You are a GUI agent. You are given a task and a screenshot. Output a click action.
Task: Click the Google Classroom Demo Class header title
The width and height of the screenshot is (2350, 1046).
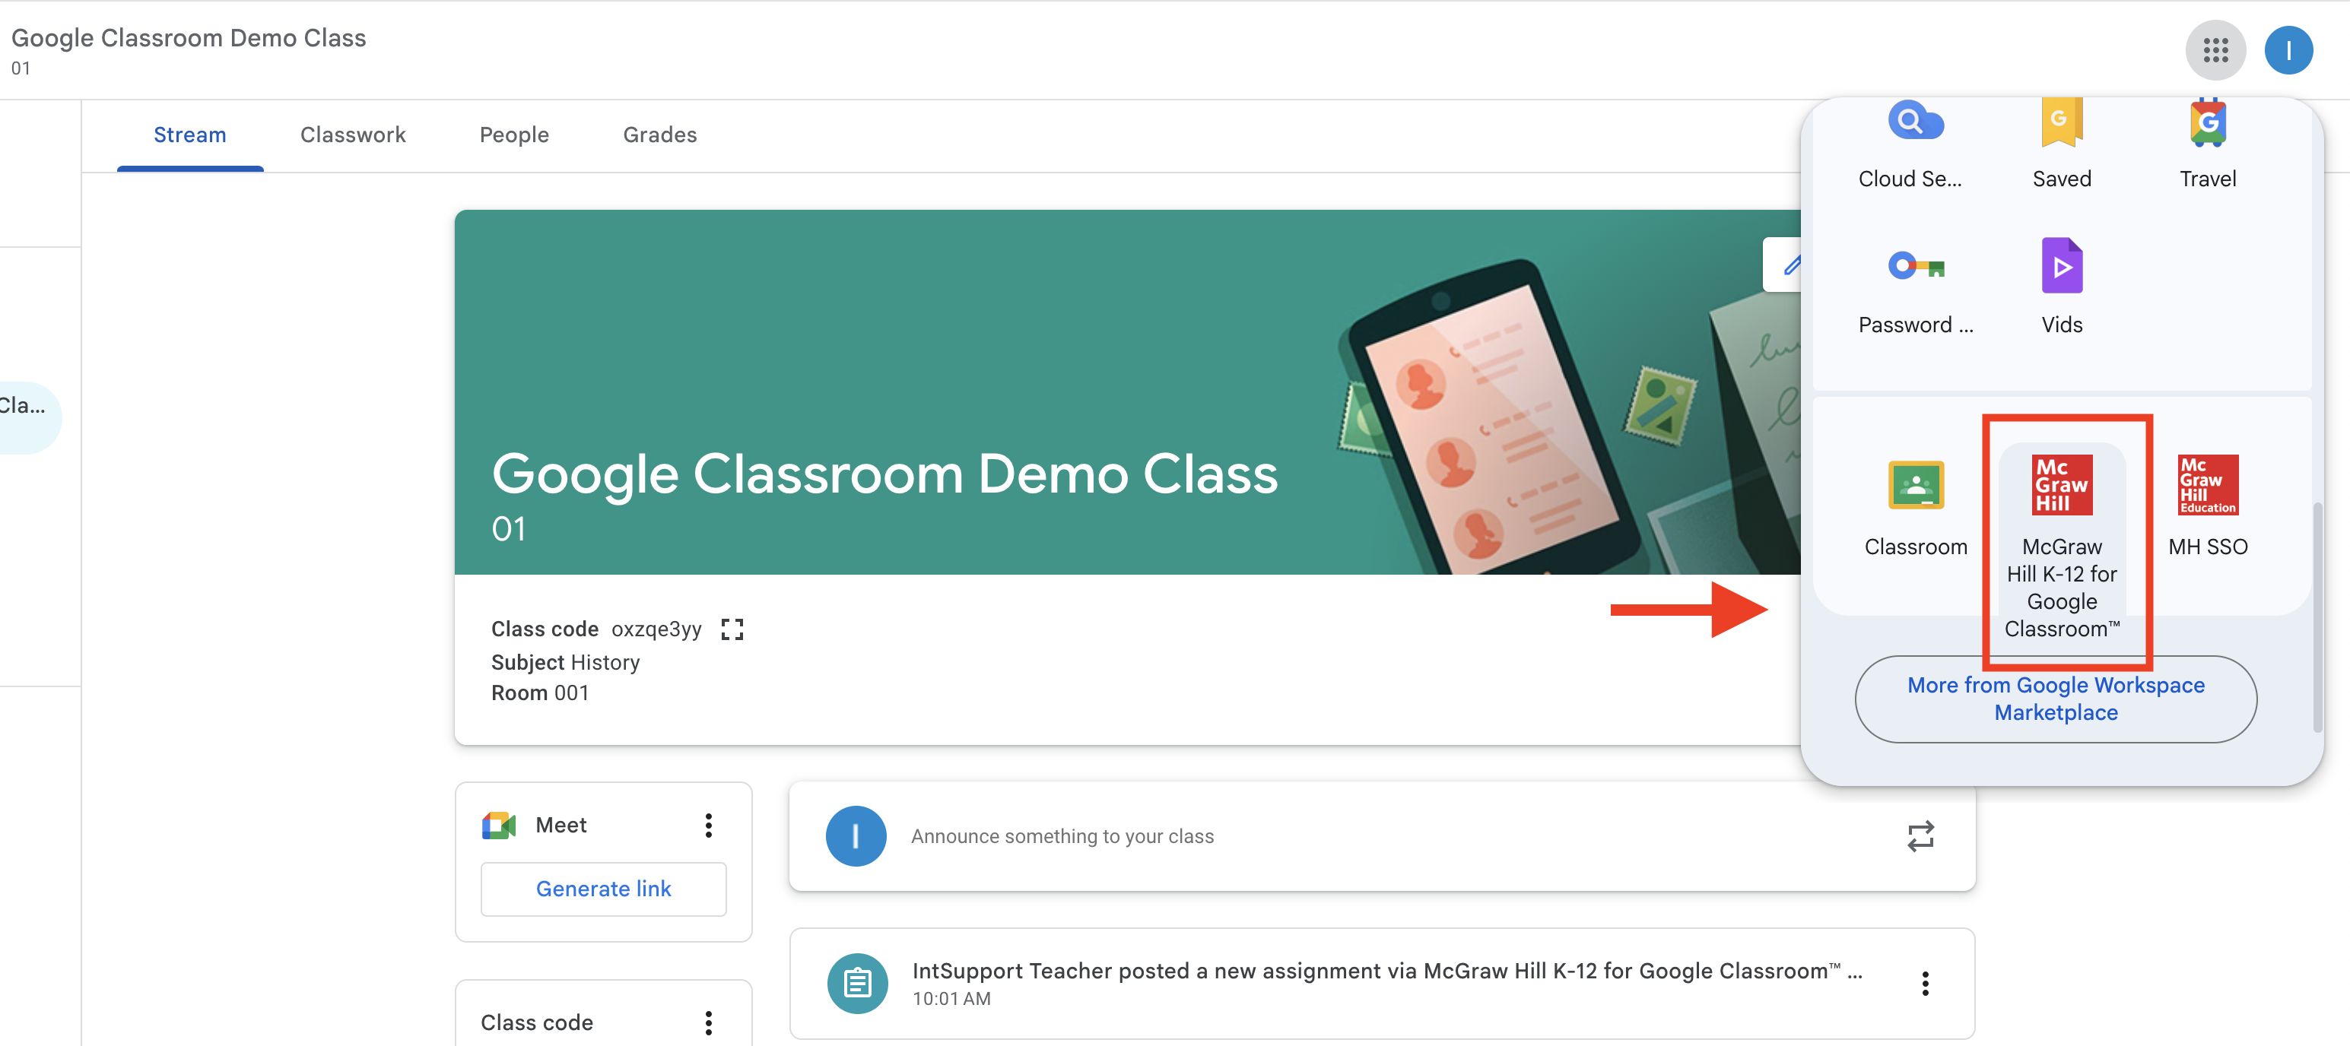(188, 37)
